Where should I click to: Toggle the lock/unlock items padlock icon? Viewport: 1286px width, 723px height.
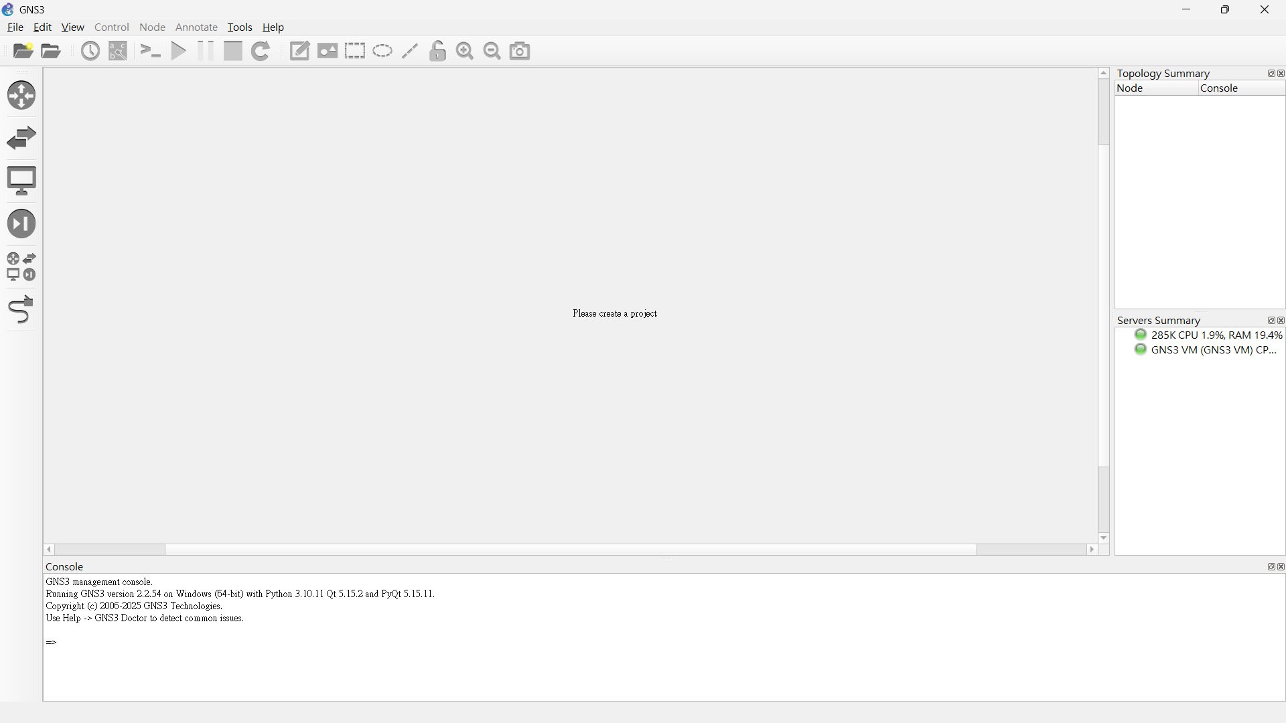click(437, 51)
